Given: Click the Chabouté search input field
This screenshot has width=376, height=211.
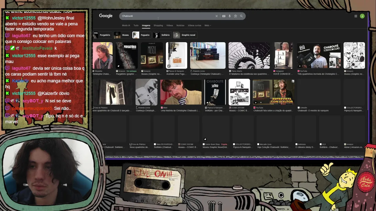Looking at the screenshot, I should click(x=167, y=16).
